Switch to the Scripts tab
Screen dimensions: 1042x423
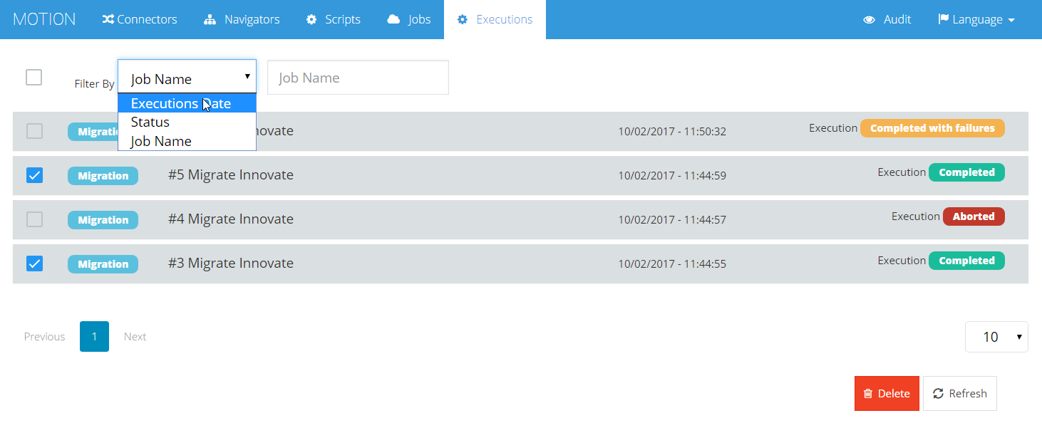pos(334,19)
